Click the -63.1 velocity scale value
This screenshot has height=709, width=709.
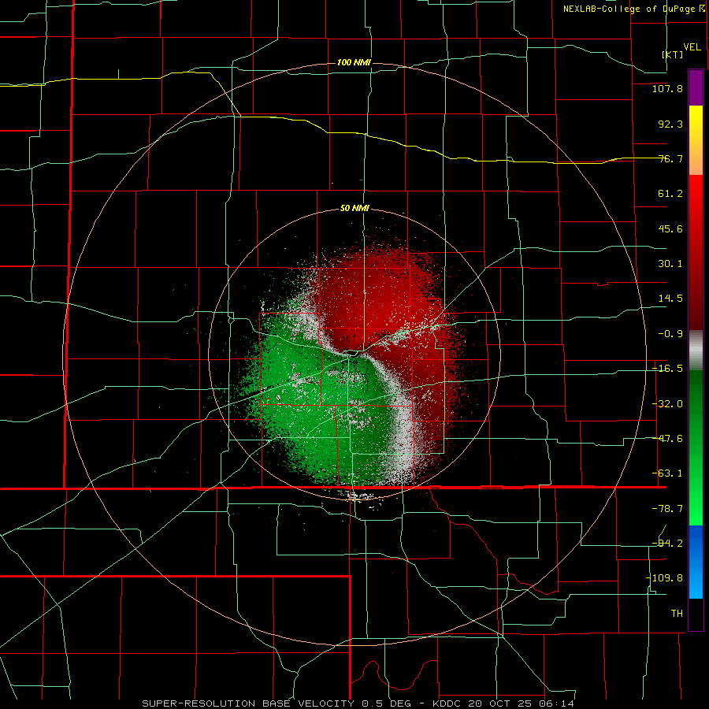point(667,473)
